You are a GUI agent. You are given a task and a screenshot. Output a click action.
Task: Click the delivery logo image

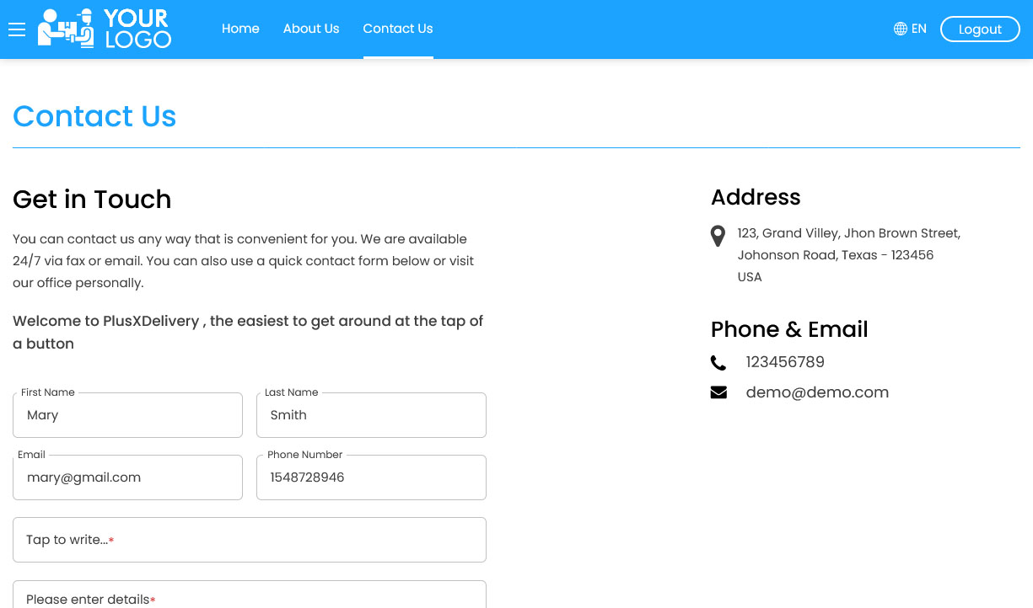click(67, 29)
